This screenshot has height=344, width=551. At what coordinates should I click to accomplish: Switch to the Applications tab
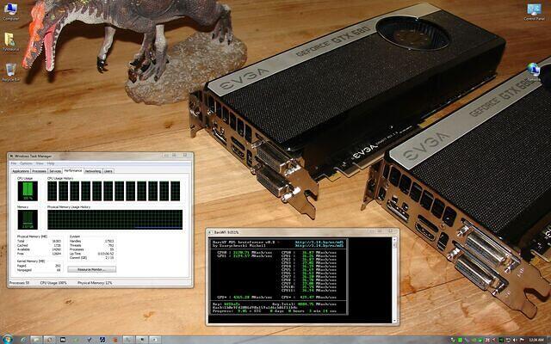(20, 171)
